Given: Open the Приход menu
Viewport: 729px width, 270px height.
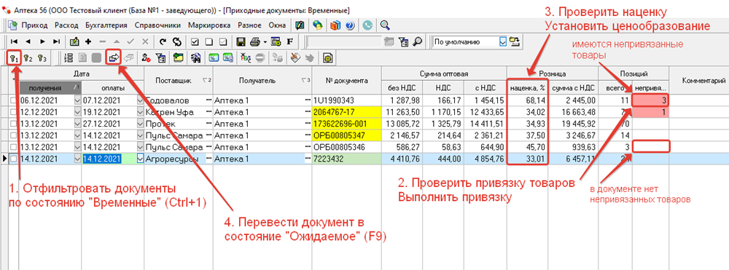Looking at the screenshot, I should pyautogui.click(x=34, y=25).
